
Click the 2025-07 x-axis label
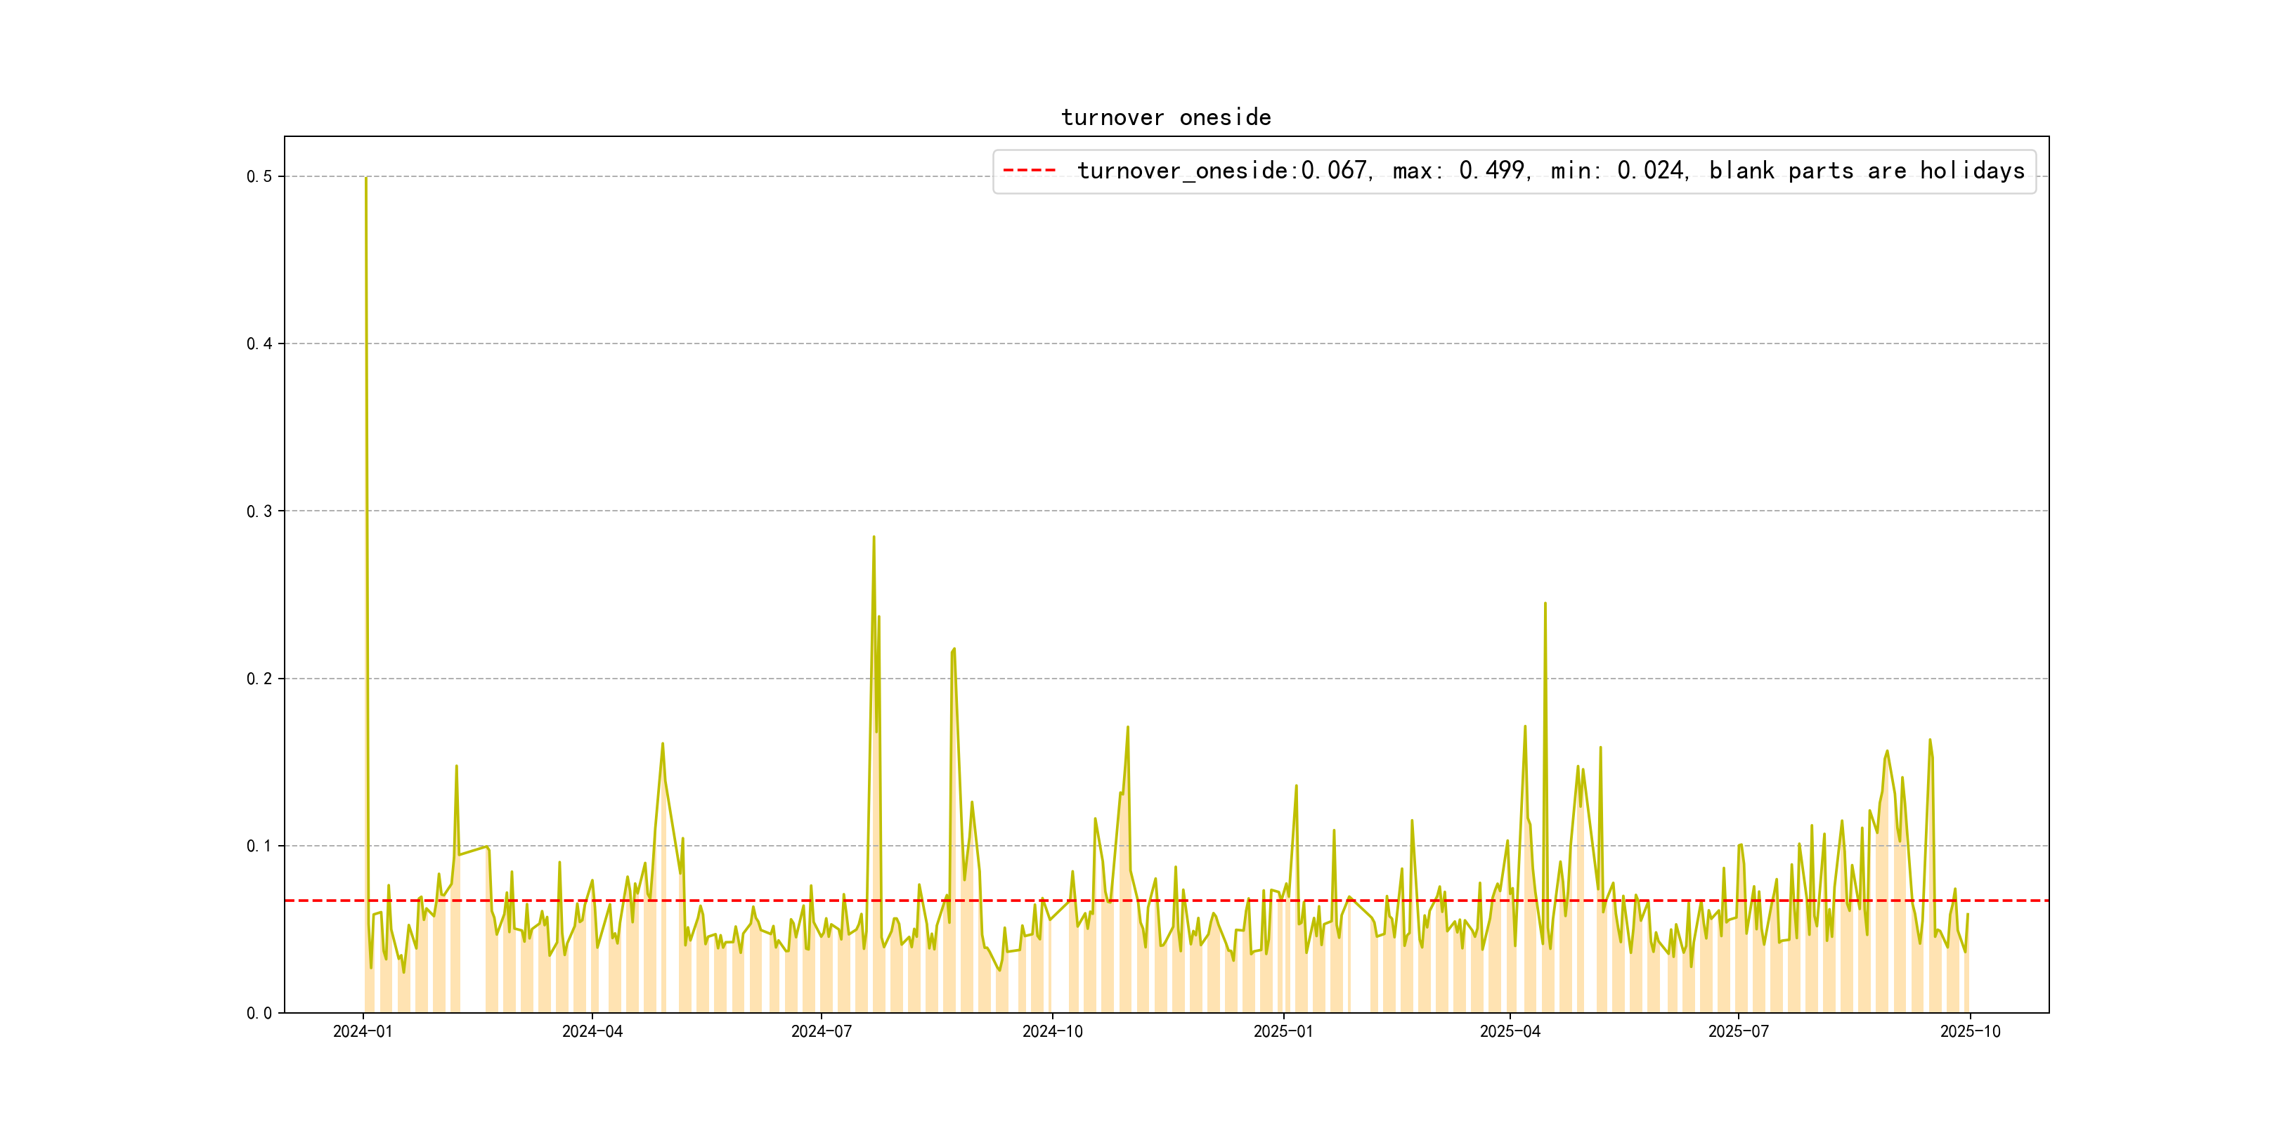(x=1738, y=1031)
